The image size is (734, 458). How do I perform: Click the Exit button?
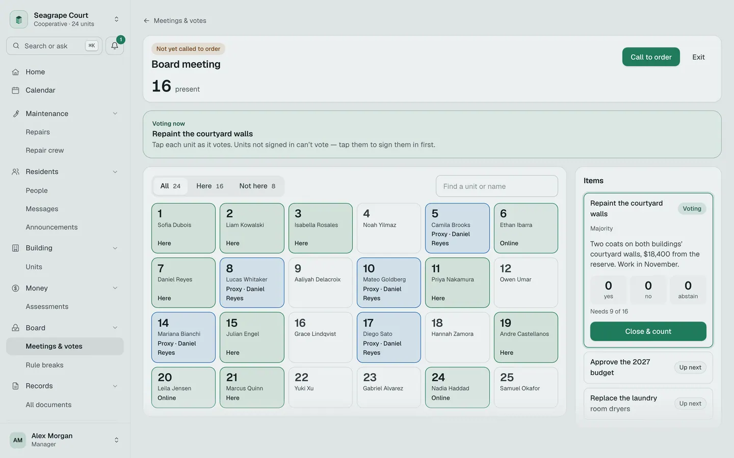pyautogui.click(x=698, y=57)
